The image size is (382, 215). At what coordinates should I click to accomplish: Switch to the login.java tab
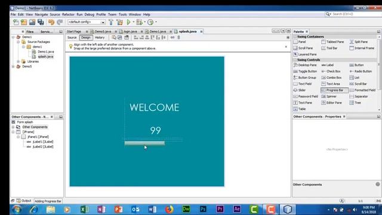130,32
